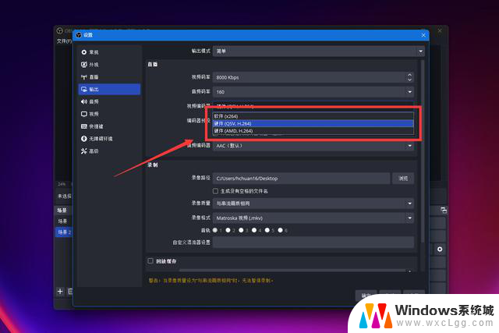499x333 pixels.
Task: Toggle audio track 4
Action: [254, 230]
